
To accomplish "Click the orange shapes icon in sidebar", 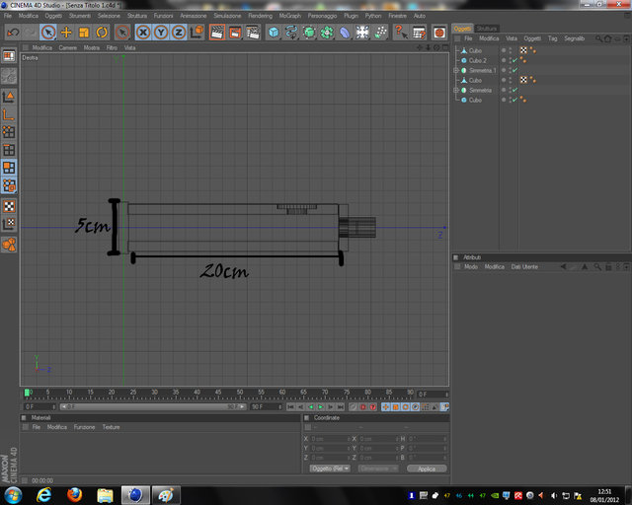I will 9,245.
